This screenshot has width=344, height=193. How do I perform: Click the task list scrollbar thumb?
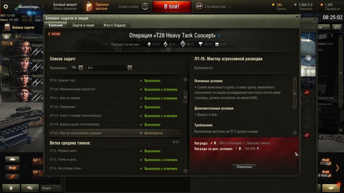tap(185, 97)
